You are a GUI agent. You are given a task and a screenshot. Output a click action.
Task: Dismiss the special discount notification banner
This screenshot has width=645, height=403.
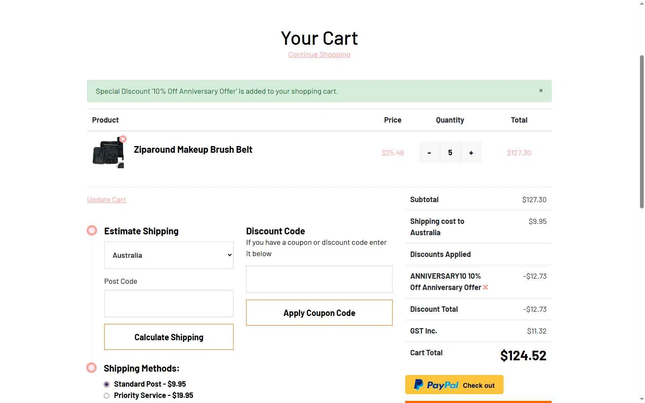[541, 91]
